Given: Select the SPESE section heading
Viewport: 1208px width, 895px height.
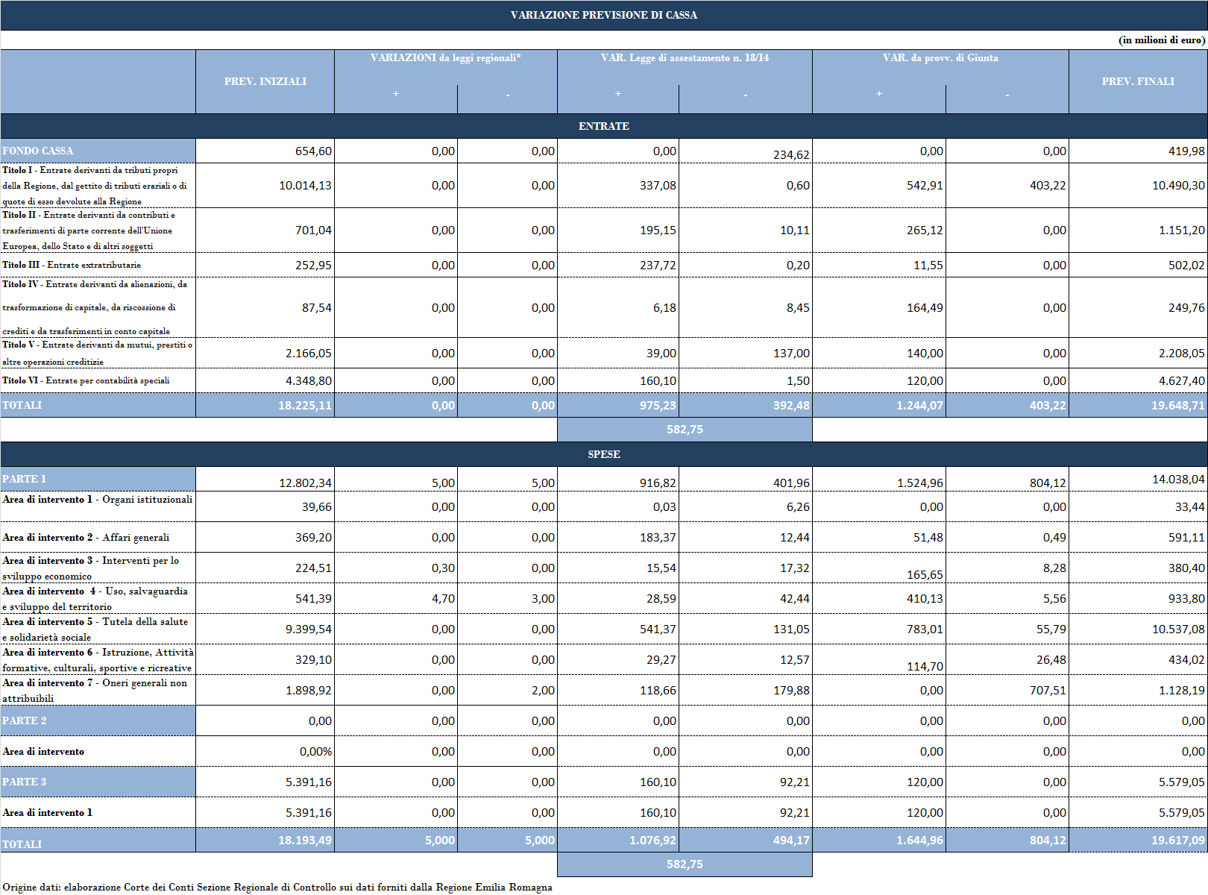Looking at the screenshot, I should [x=604, y=454].
